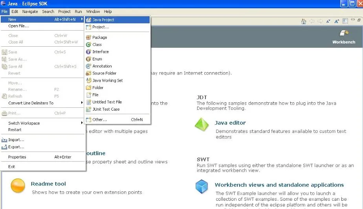Image resolution: width=363 pixels, height=209 pixels.
Task: Choose Java Project from New submenu
Action: (x=103, y=20)
